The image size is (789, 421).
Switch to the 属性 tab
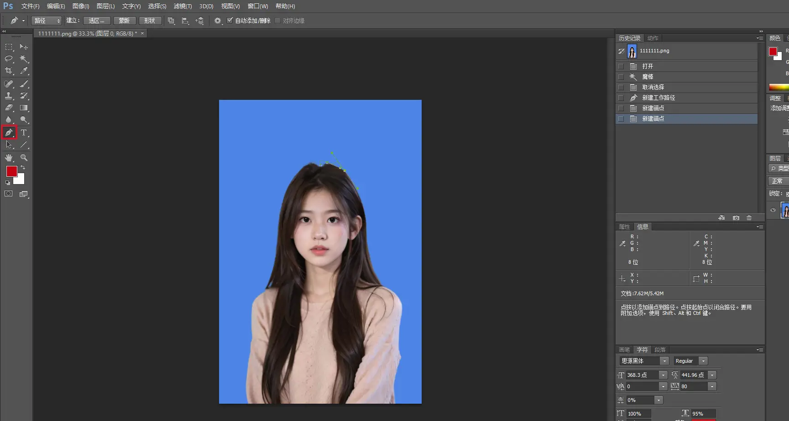(x=624, y=227)
